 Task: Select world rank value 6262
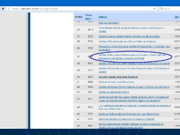pos(90,87)
